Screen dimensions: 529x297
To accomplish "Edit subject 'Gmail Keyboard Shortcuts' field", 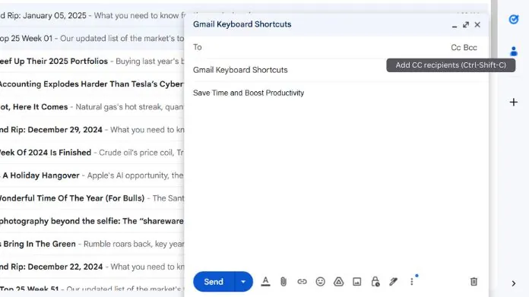I will [x=336, y=70].
